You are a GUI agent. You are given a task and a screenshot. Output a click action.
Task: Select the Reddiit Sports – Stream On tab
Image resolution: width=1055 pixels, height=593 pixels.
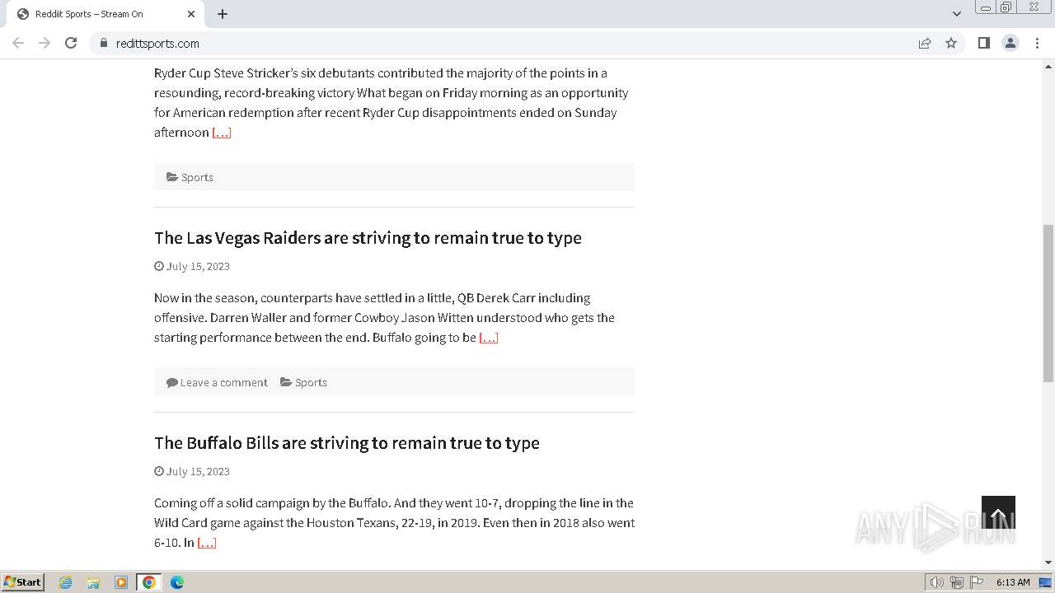104,14
